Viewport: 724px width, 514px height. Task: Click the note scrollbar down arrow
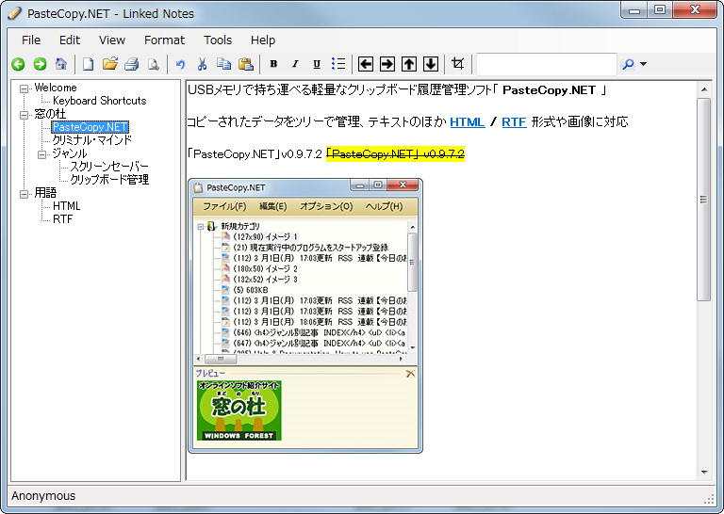pos(703,472)
